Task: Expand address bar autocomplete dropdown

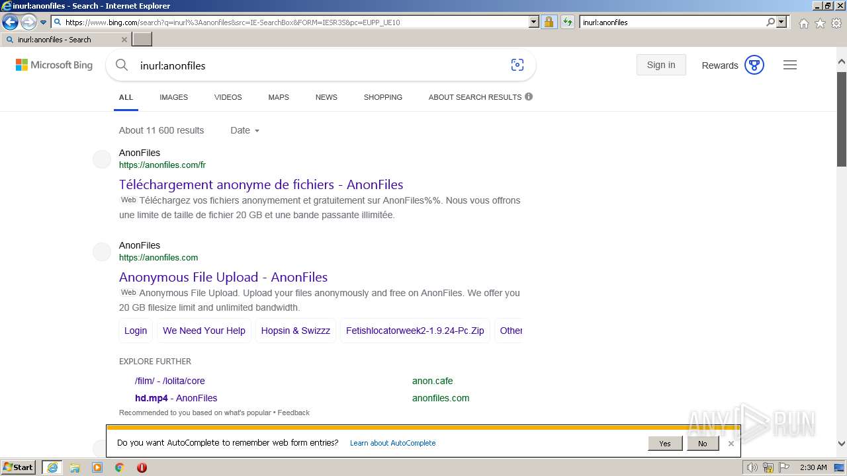Action: [534, 22]
